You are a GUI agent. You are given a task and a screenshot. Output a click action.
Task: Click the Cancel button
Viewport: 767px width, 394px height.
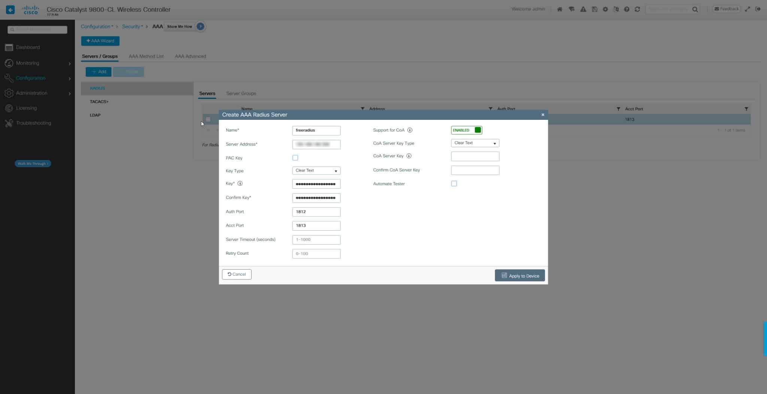pos(237,274)
